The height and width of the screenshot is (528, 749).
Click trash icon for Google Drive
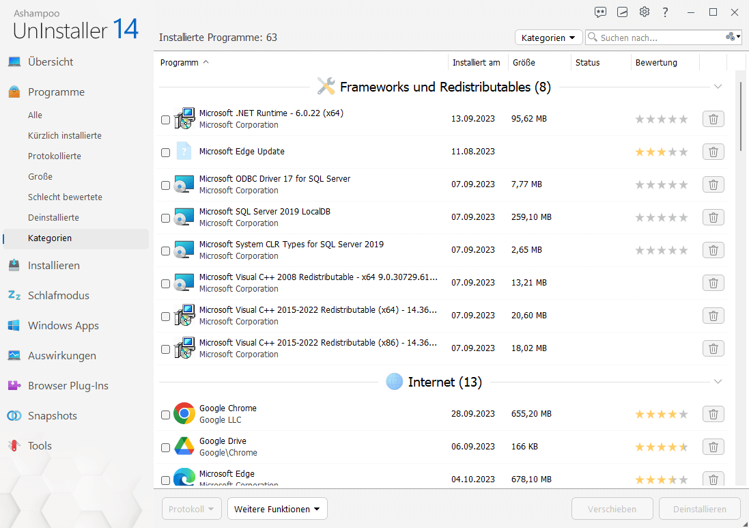tap(713, 447)
